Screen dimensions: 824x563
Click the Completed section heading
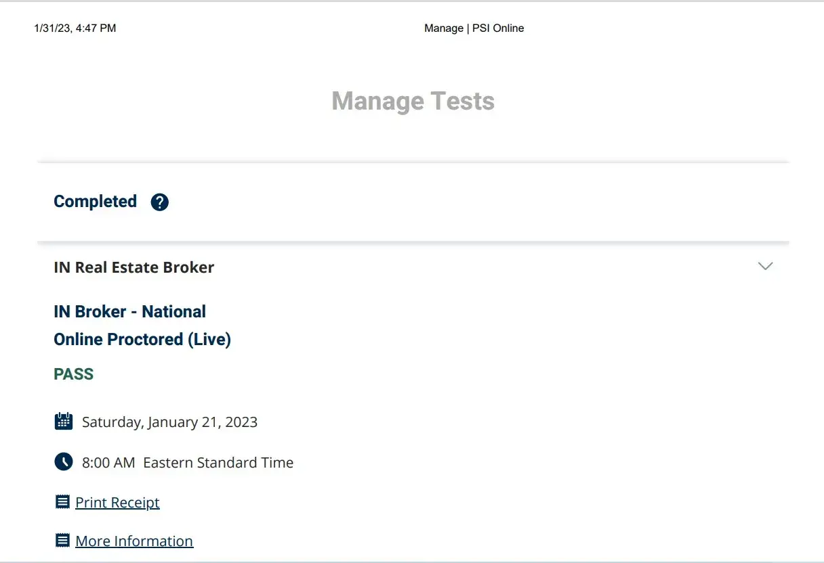[x=95, y=202]
